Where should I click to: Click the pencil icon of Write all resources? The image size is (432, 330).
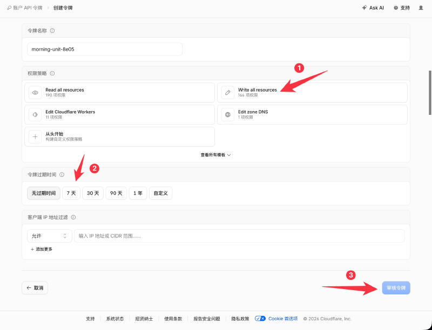click(x=227, y=93)
